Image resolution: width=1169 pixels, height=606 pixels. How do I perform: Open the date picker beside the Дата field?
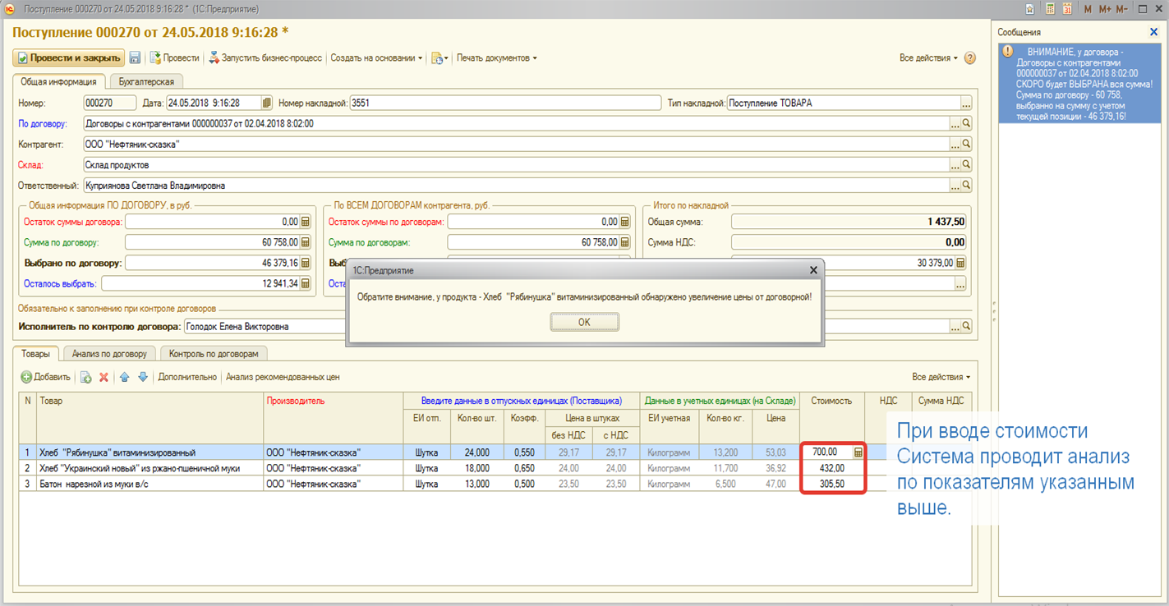tap(267, 103)
